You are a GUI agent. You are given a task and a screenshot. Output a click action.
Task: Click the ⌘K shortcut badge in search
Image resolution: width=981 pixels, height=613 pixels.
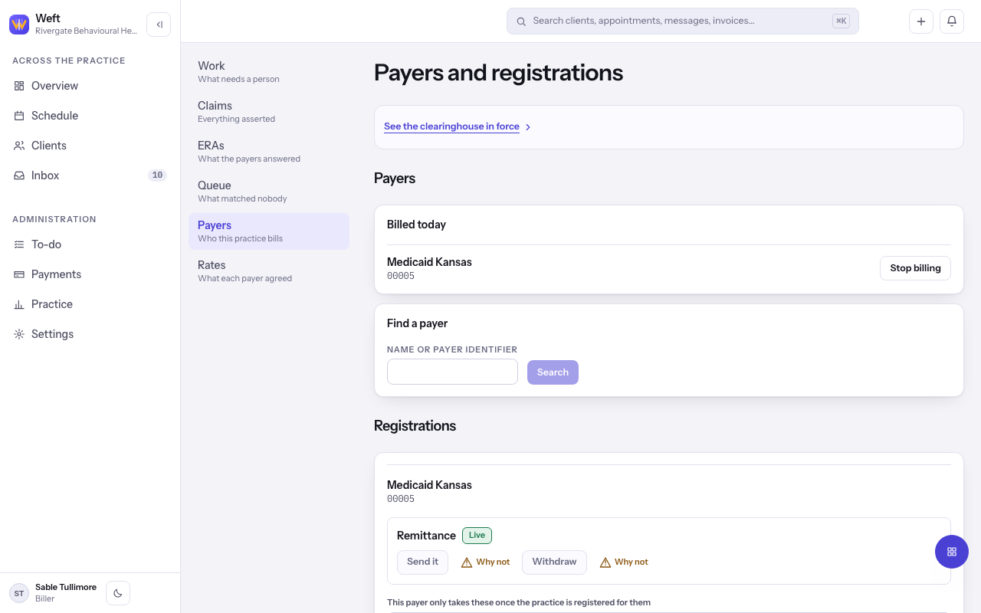(841, 21)
